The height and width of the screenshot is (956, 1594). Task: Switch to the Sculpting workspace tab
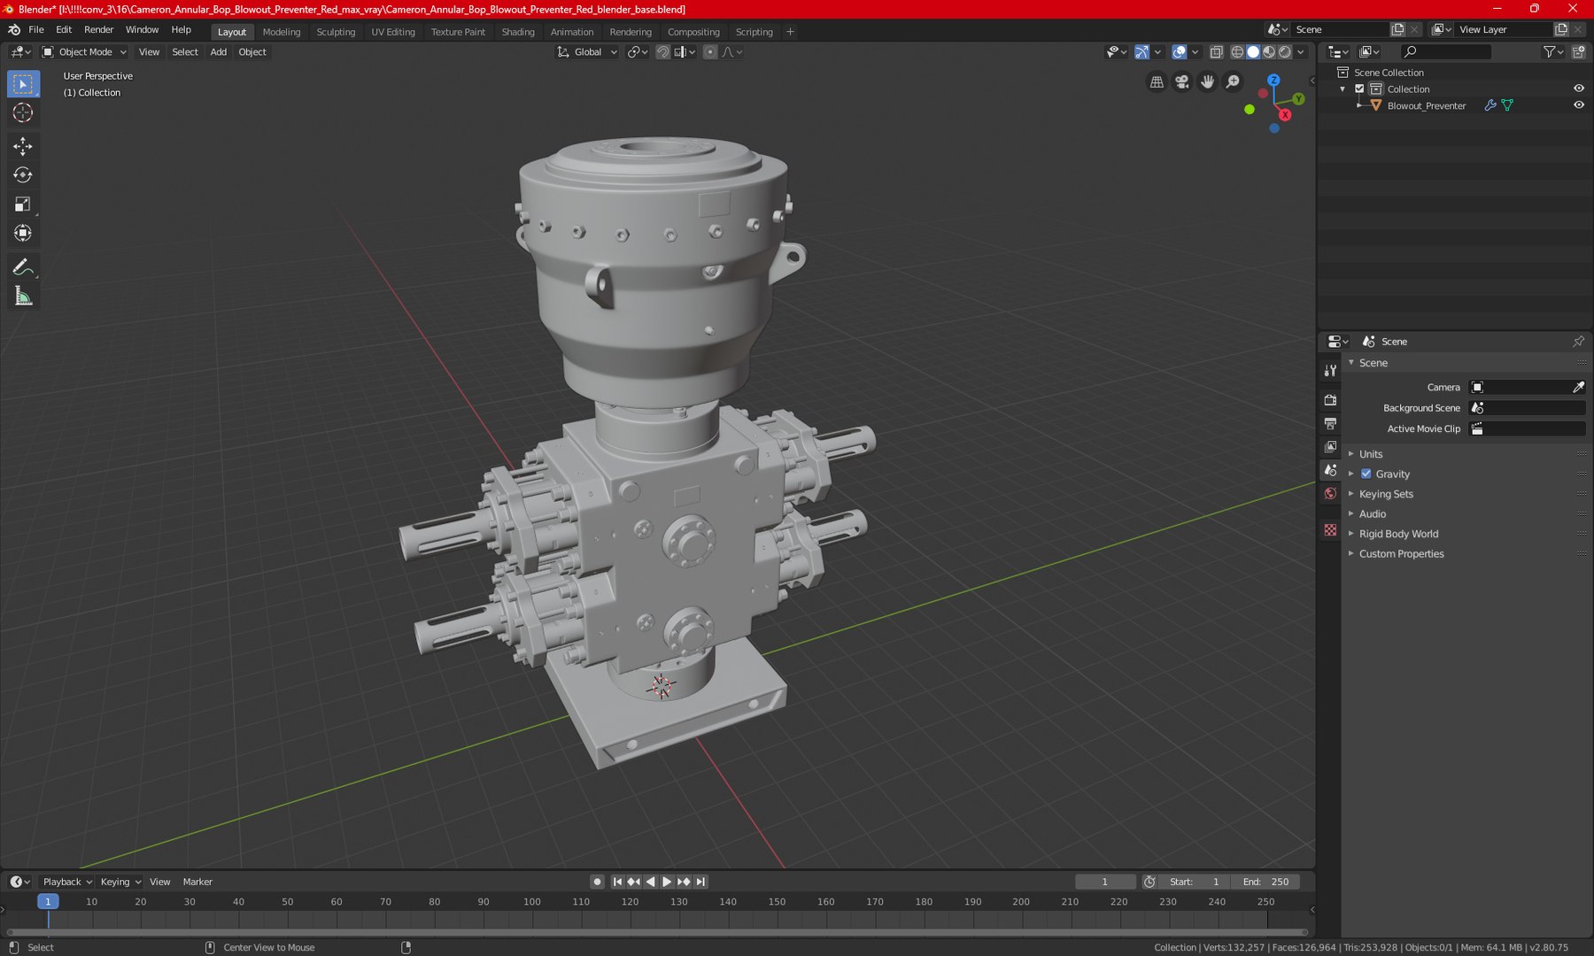point(336,32)
